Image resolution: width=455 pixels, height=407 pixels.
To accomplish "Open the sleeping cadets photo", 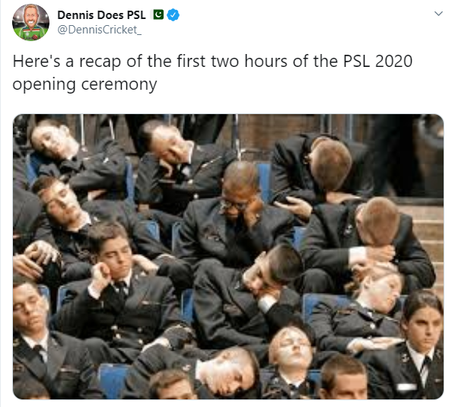I will [228, 256].
